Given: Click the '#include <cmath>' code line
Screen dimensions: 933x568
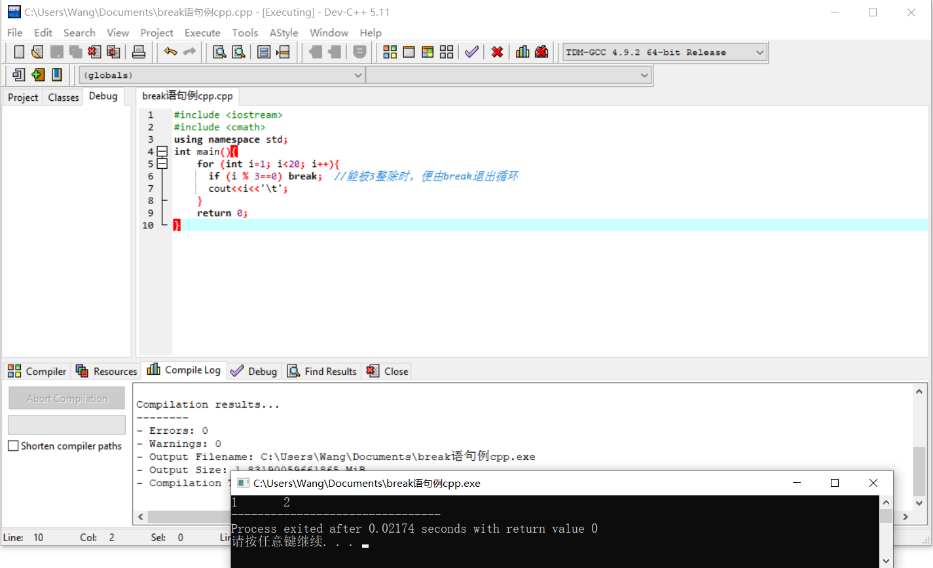Looking at the screenshot, I should tap(219, 127).
